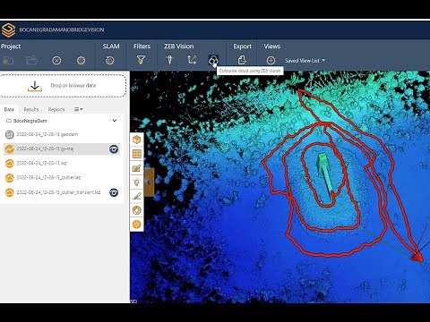Close the project with the X circle icon
Viewport: 430px width, 322px height.
[x=56, y=61]
